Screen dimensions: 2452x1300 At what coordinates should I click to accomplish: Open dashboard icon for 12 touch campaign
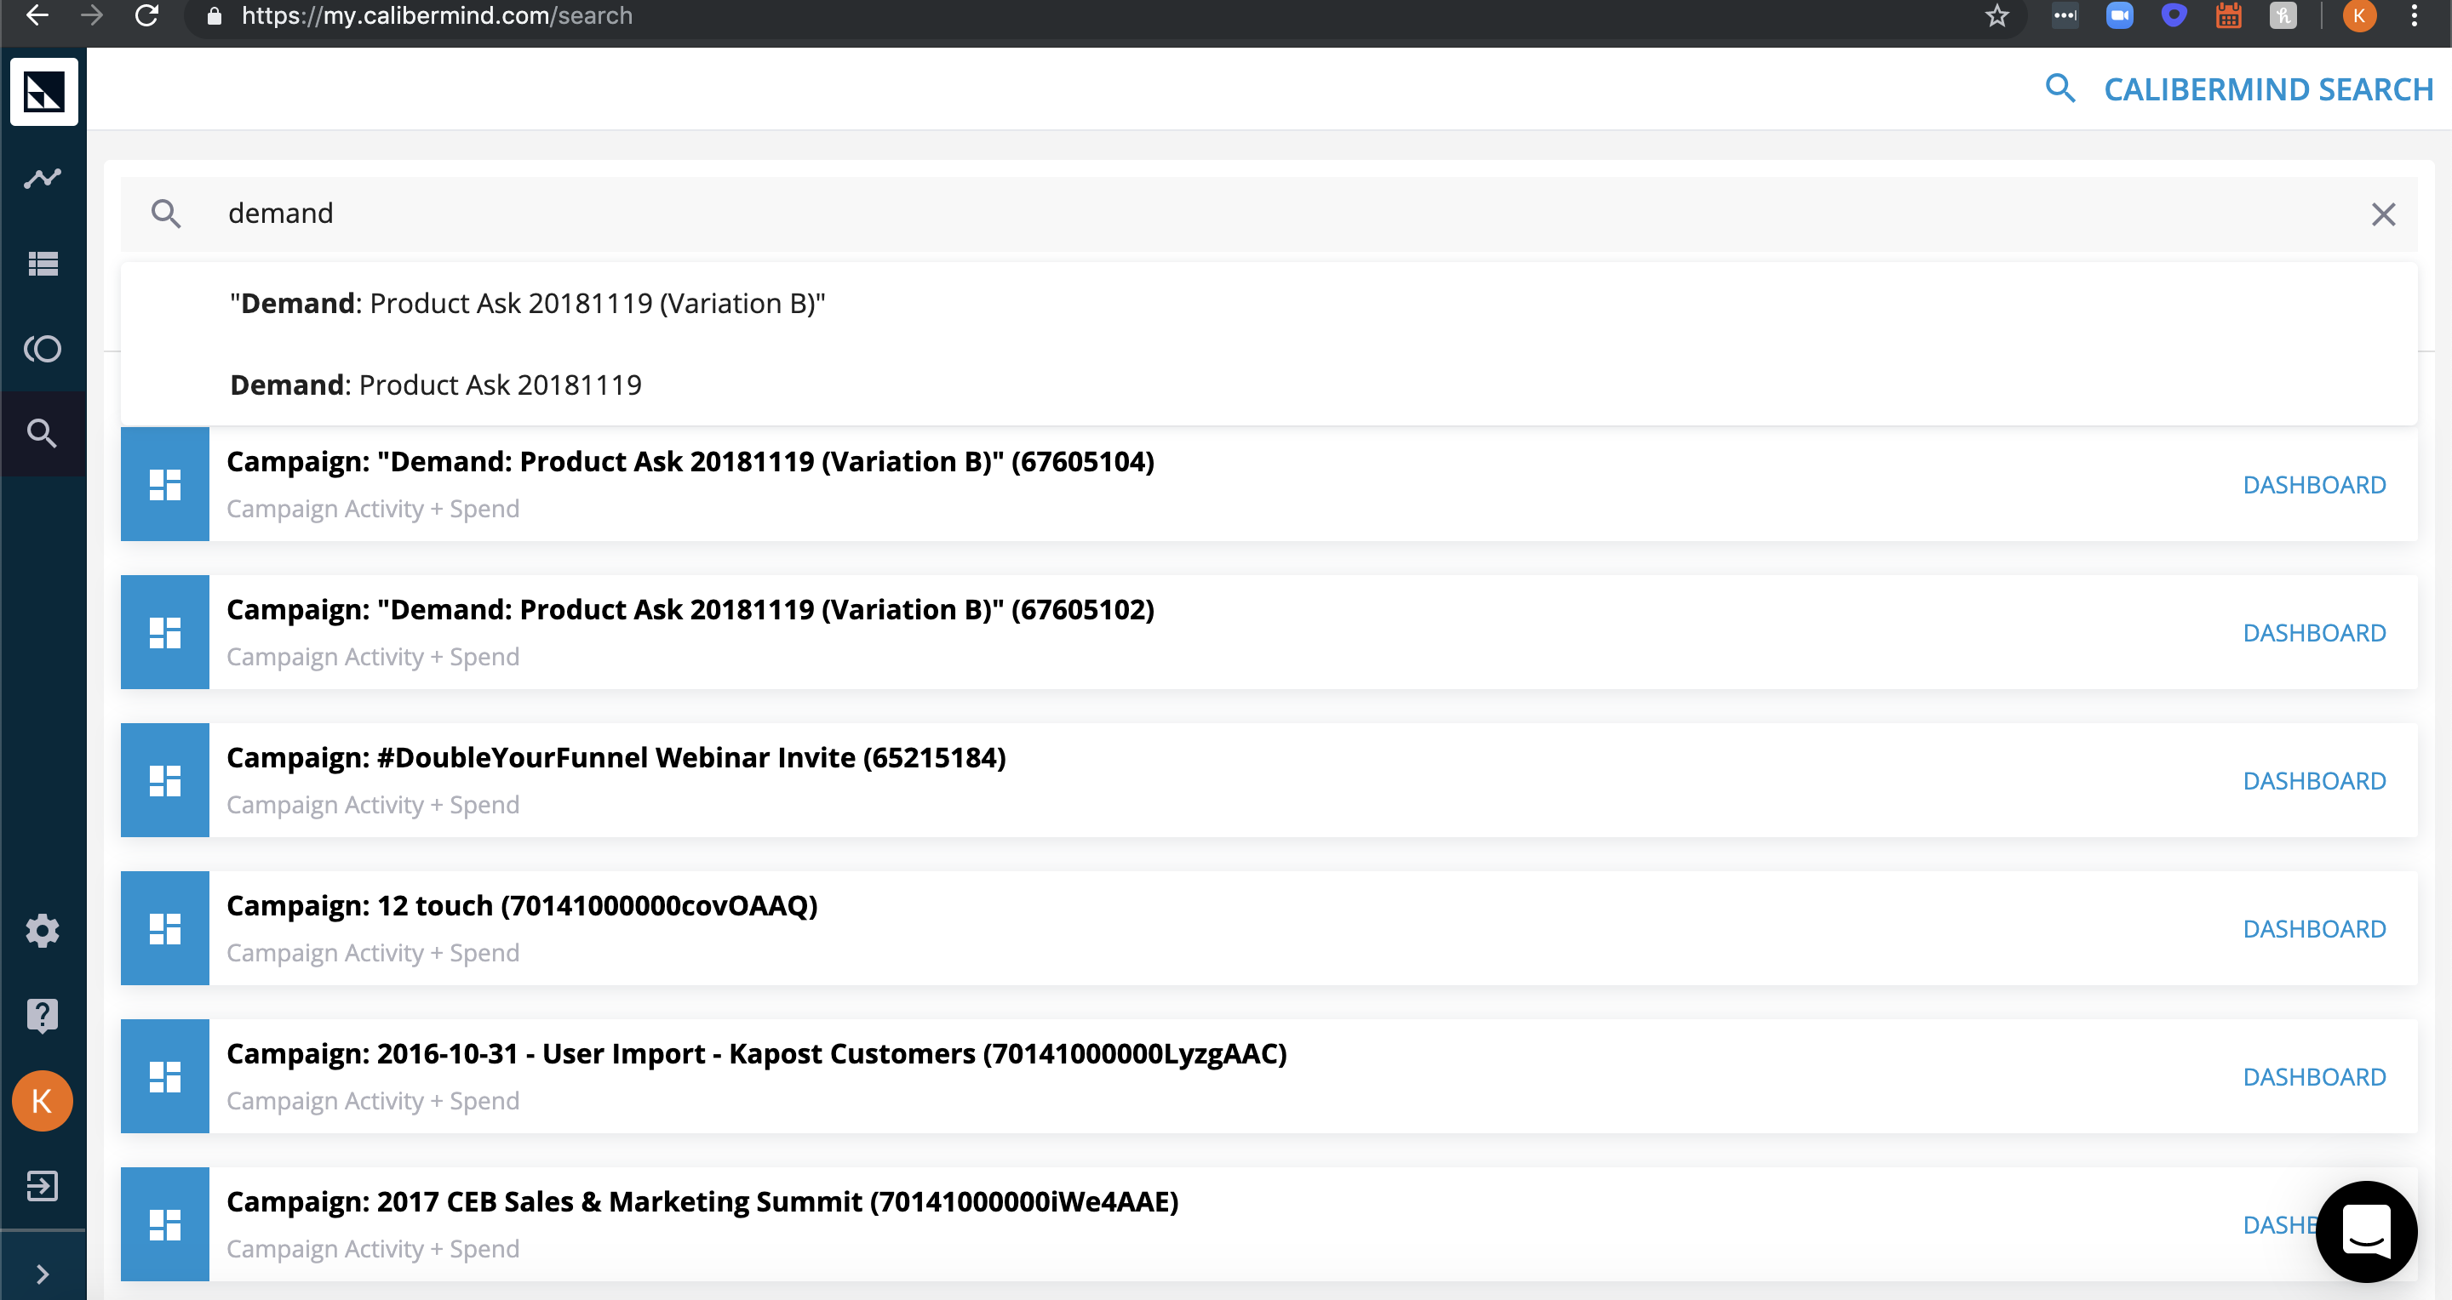pyautogui.click(x=164, y=928)
